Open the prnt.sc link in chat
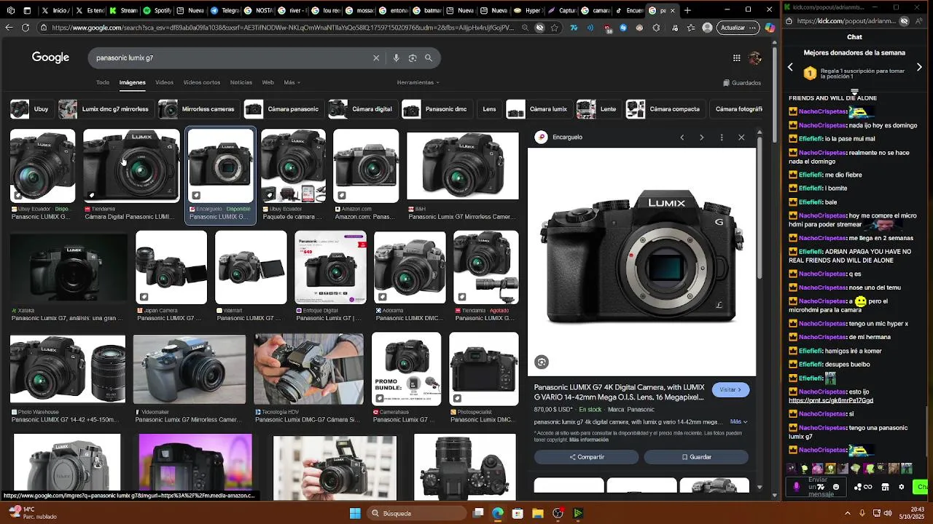The height and width of the screenshot is (524, 933). pos(831,400)
